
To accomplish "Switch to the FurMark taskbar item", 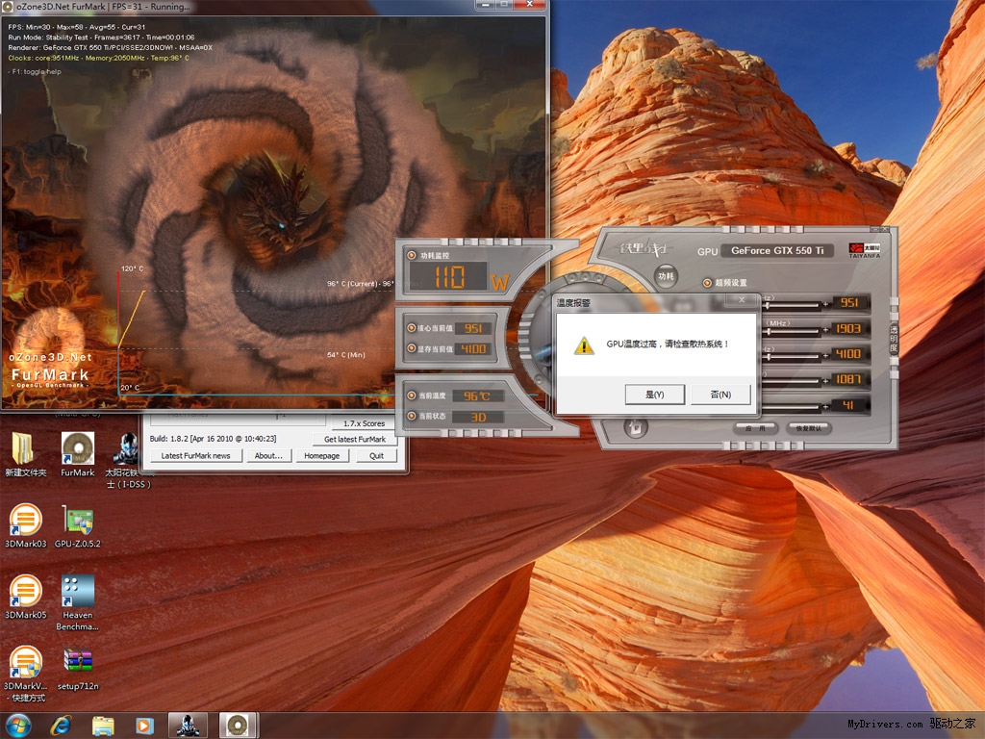I will click(239, 726).
